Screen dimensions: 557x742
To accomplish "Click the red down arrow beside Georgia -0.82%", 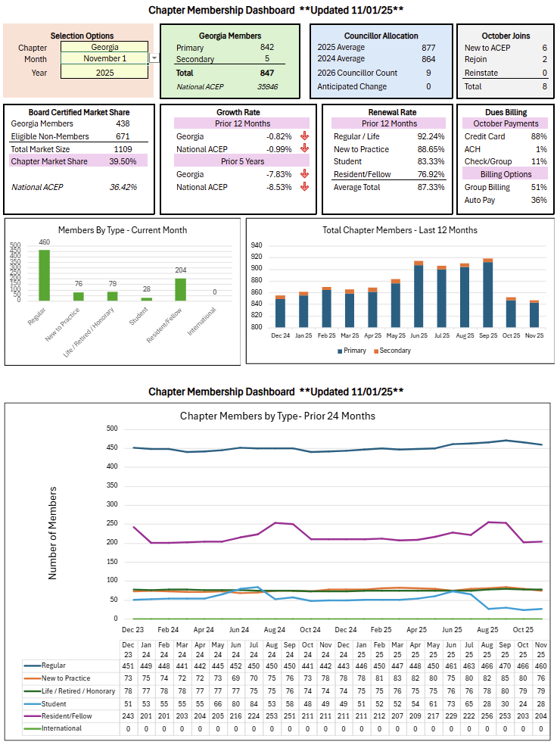I will tap(304, 137).
